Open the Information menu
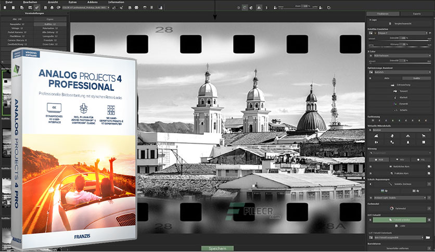The image size is (435, 252). 116,2
